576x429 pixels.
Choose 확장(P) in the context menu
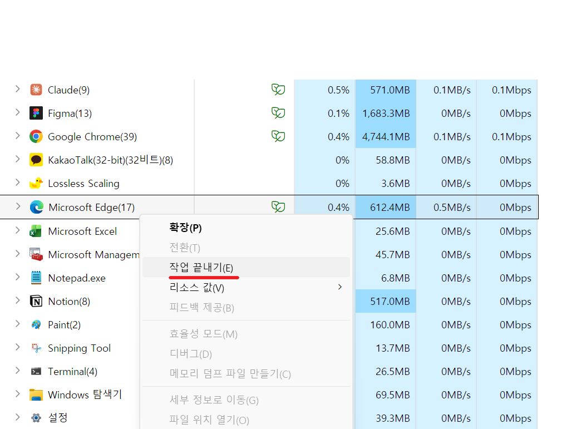pyautogui.click(x=246, y=228)
